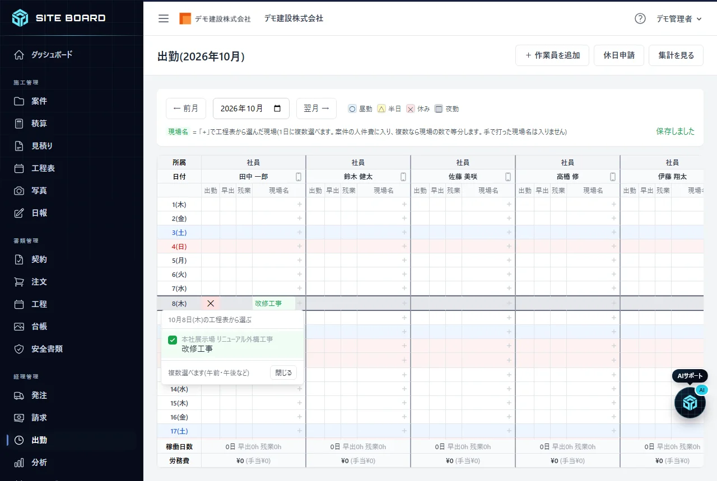Click the 出勤 clock icon
Viewport: 717px width, 481px height.
point(19,440)
